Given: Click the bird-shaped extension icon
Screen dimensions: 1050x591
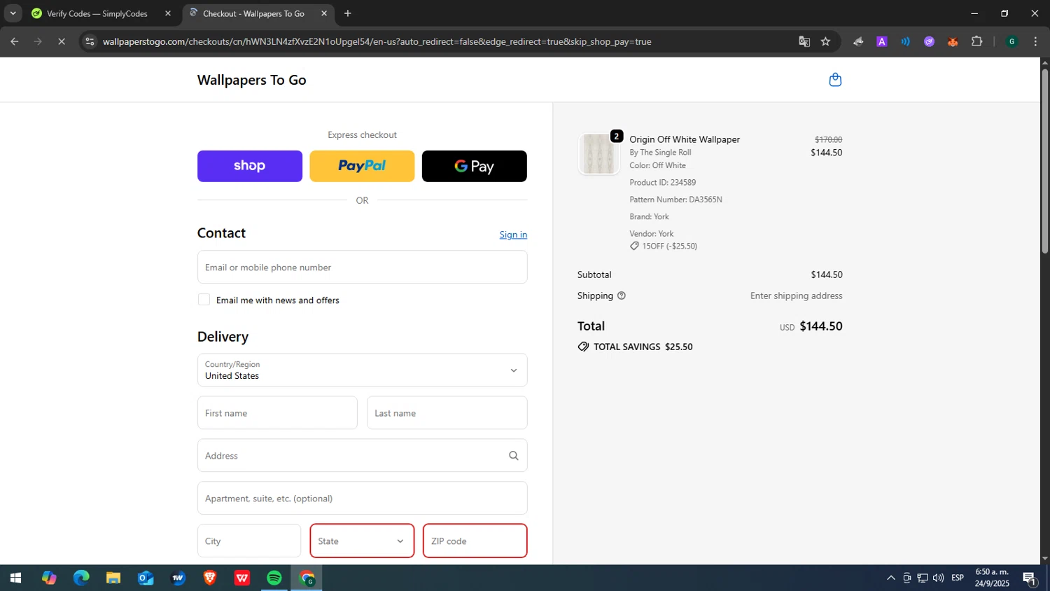Looking at the screenshot, I should pyautogui.click(x=858, y=41).
